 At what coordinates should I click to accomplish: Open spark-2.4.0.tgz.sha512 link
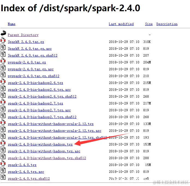[x=29, y=178]
